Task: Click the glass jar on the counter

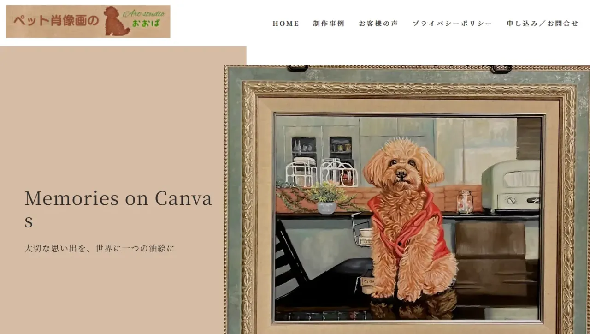Action: [466, 202]
